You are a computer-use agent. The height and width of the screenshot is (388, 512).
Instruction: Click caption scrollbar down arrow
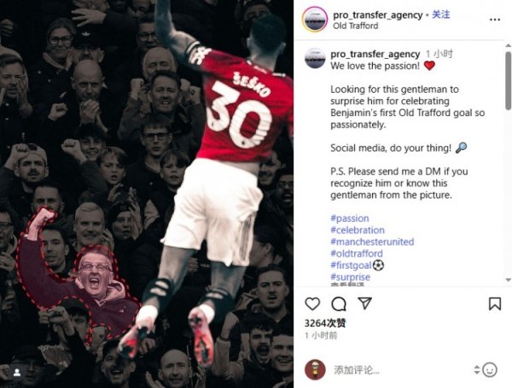point(508,280)
